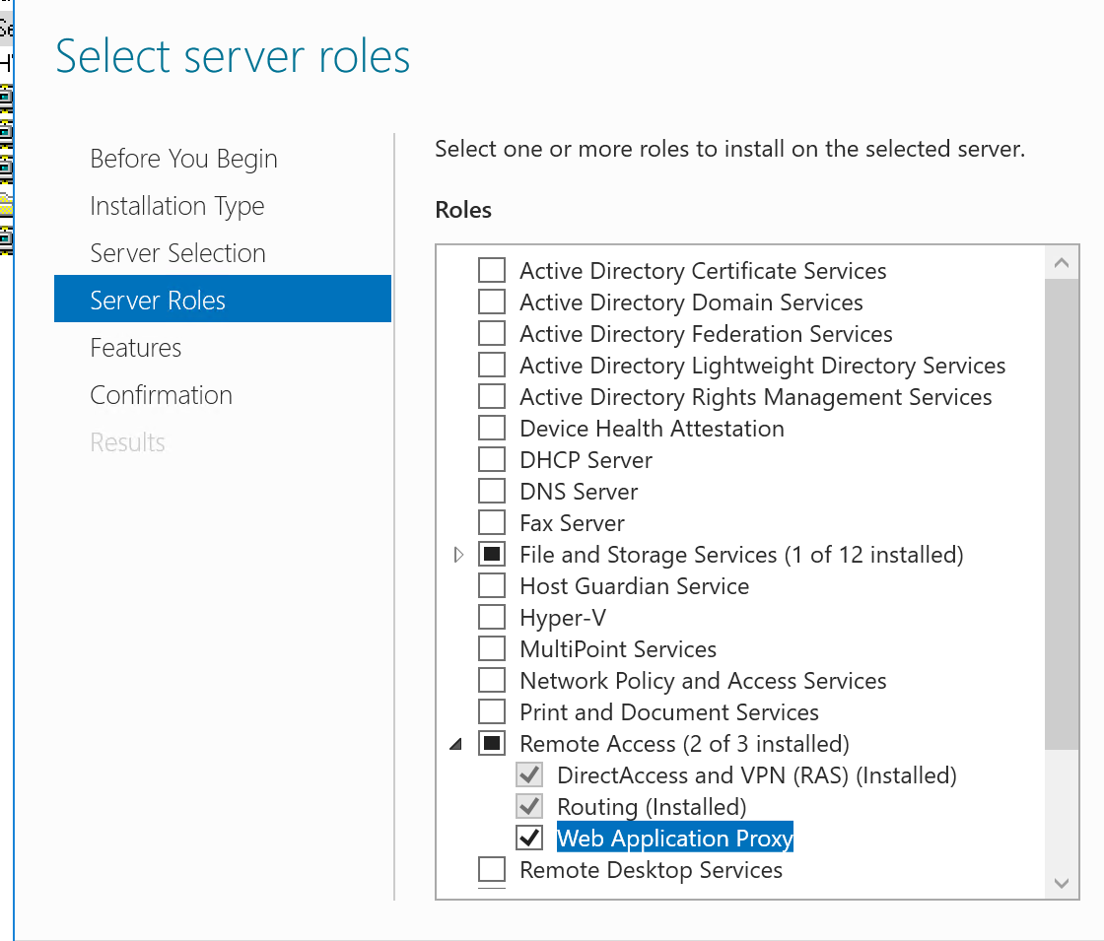
Task: Uncheck the Web Application Proxy checkbox
Action: click(x=529, y=839)
